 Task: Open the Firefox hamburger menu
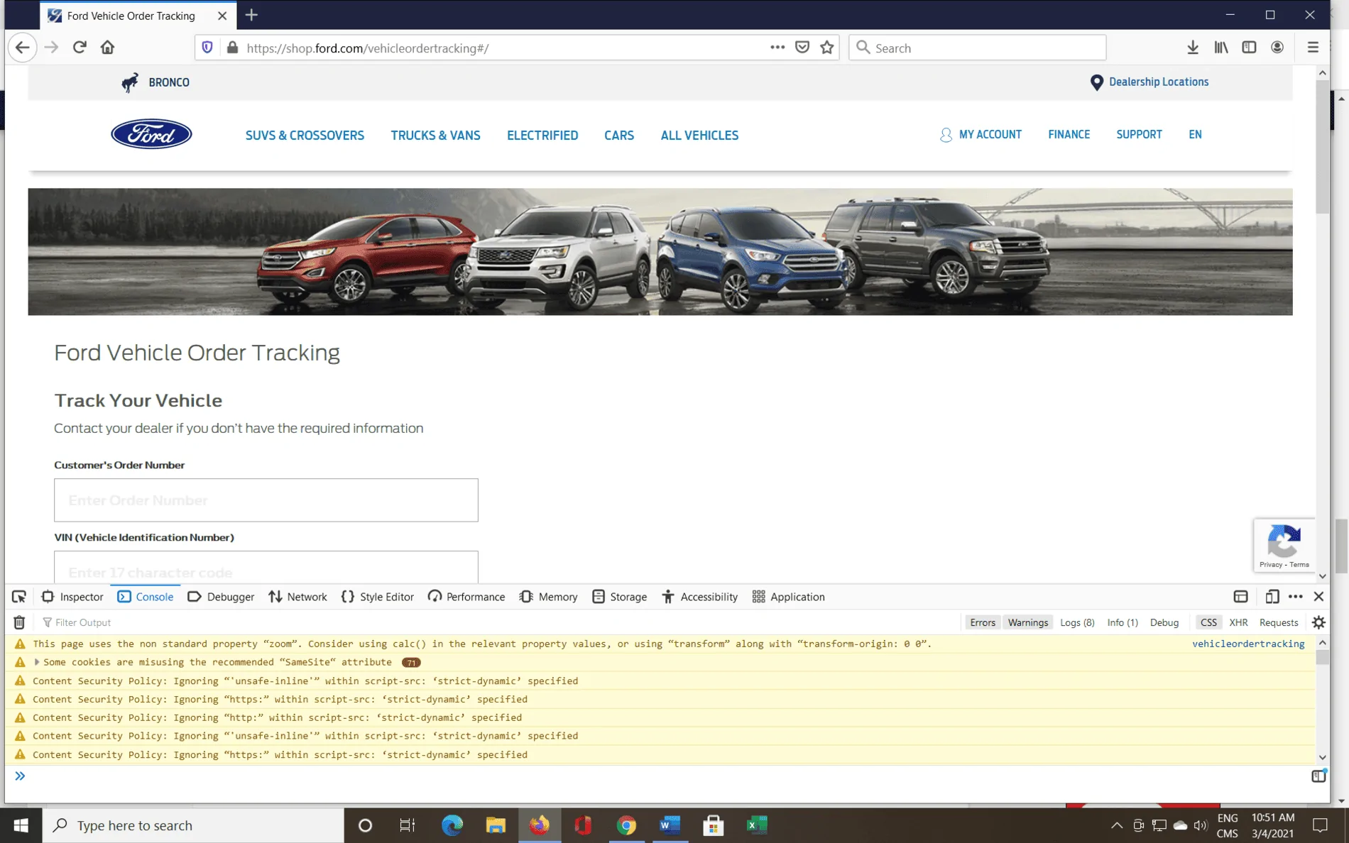click(1312, 48)
